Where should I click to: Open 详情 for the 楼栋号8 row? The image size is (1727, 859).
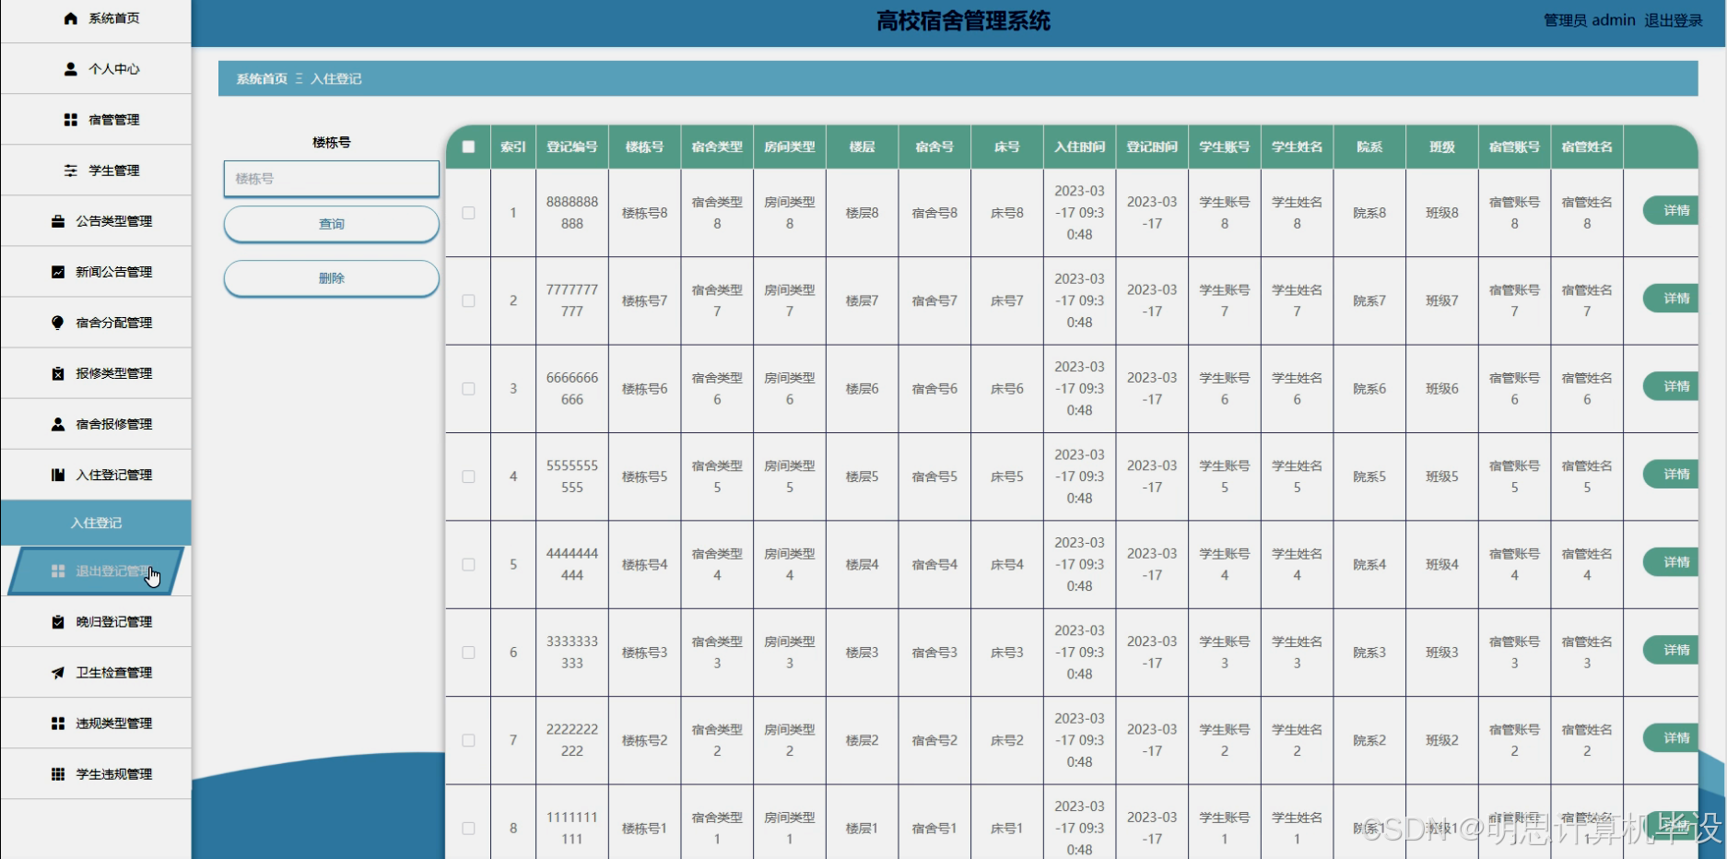tap(1671, 211)
